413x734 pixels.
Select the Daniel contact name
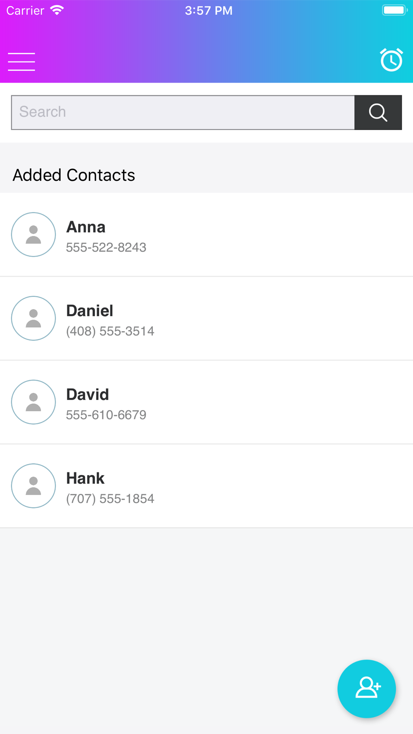90,311
